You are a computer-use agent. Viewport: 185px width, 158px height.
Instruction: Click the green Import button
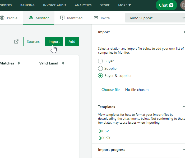(54, 41)
